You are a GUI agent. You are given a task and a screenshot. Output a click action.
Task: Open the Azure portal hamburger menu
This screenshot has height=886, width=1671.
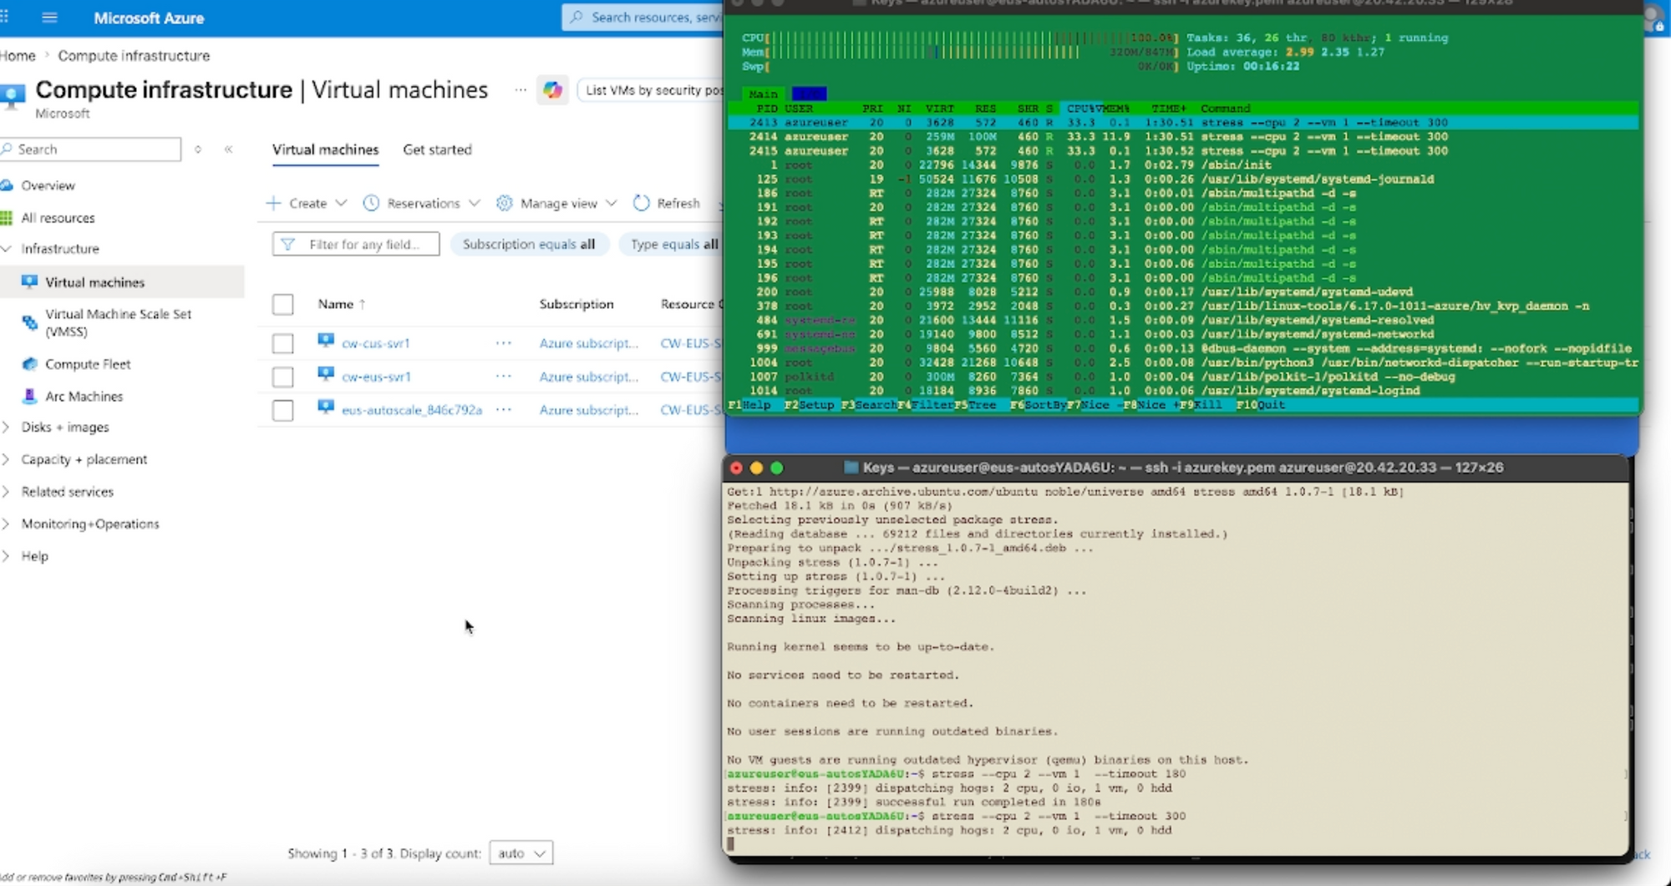(x=49, y=18)
